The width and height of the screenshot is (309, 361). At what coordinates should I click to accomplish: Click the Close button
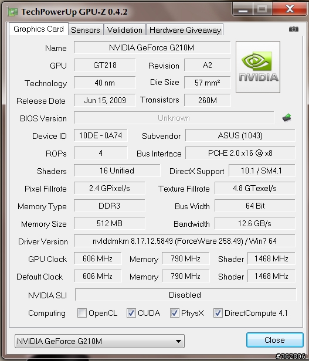click(x=274, y=340)
